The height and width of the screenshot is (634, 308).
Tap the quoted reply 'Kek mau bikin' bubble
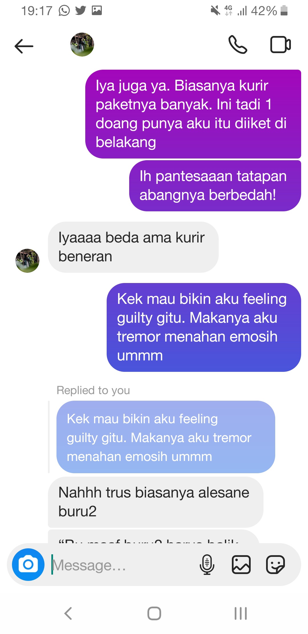point(166,437)
